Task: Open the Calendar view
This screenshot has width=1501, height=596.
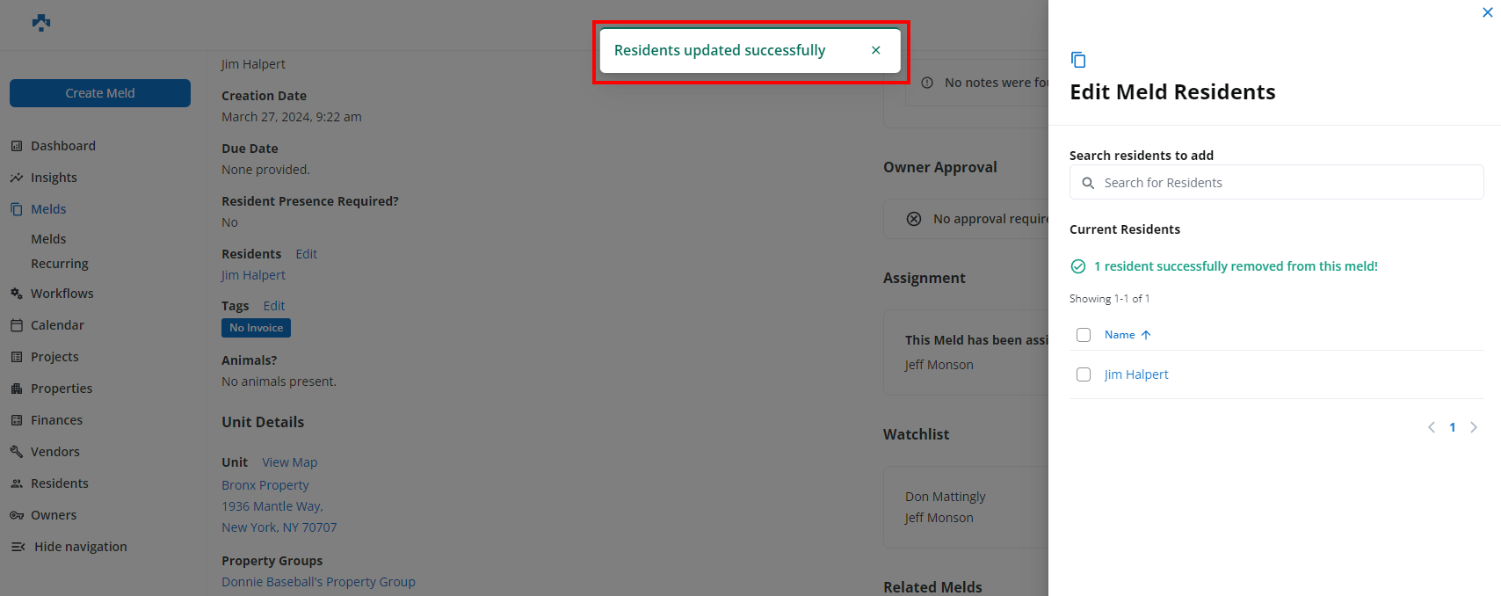Action: (x=57, y=325)
